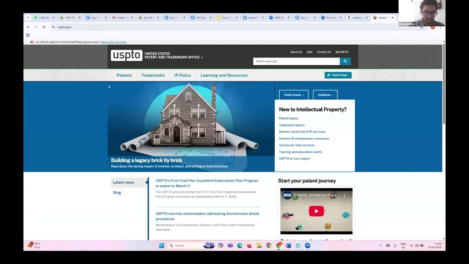Open Microsoft Word from taskbar
This screenshot has height=264, width=469.
point(288,246)
